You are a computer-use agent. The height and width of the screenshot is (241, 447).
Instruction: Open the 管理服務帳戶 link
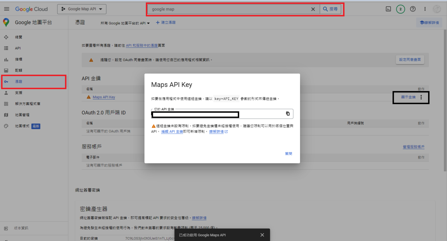(x=414, y=147)
